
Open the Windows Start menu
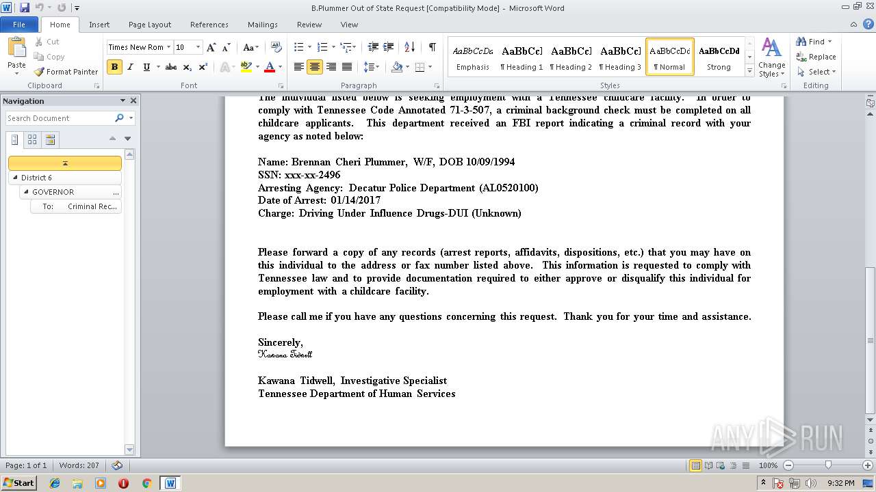(x=18, y=483)
